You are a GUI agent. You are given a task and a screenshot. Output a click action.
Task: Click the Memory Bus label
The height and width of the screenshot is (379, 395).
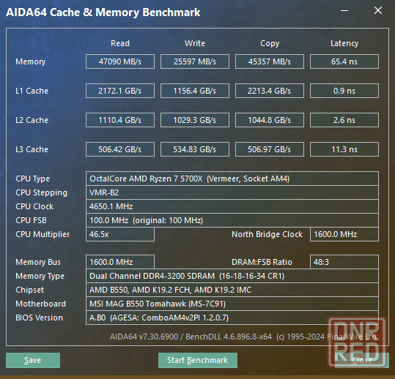[x=38, y=263]
